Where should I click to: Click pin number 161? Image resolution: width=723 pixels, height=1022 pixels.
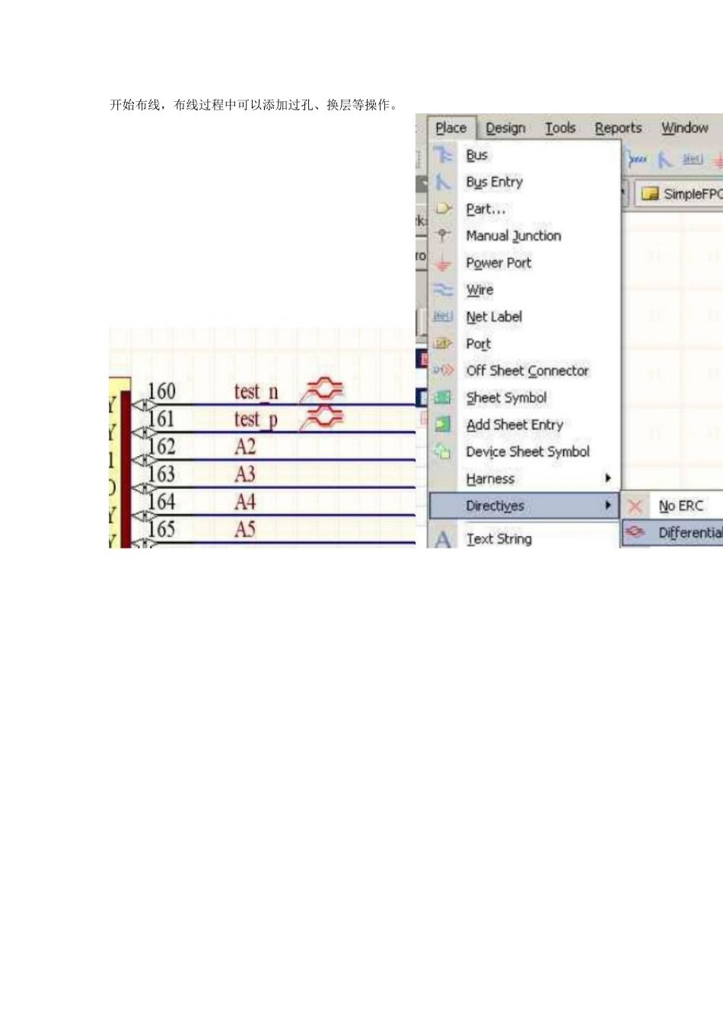[161, 419]
